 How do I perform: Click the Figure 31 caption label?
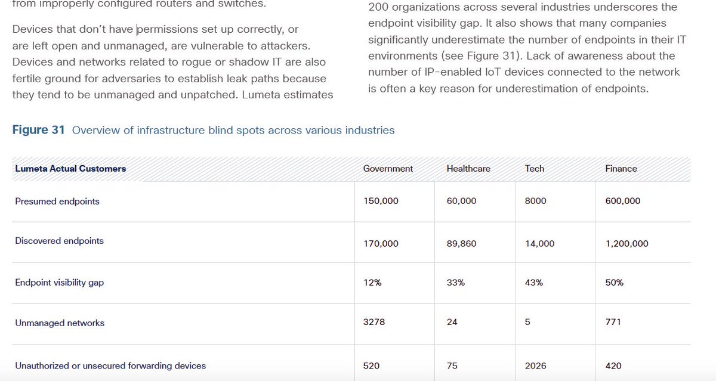click(x=38, y=130)
